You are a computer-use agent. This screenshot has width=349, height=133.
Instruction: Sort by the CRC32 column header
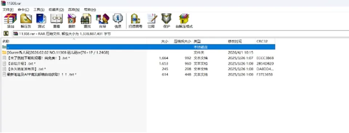[x=265, y=41]
